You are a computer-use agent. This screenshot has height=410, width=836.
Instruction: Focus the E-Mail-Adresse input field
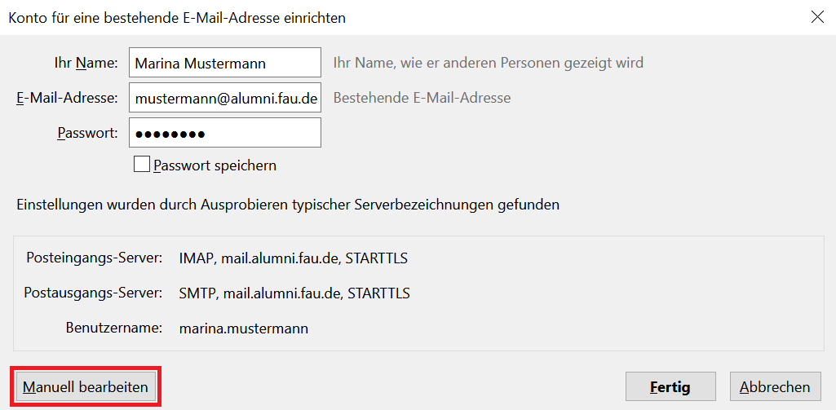[224, 98]
